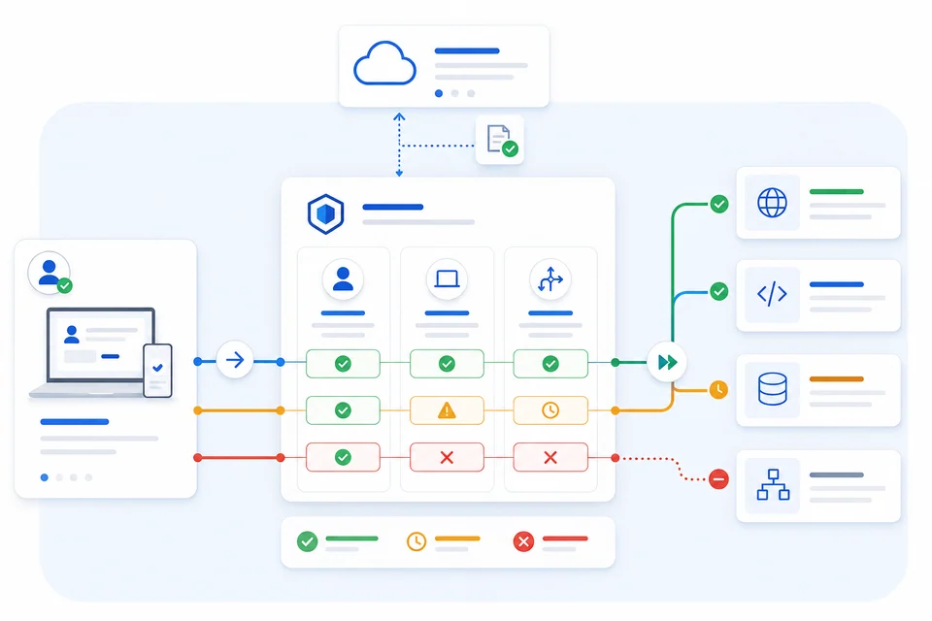Click the user icon in first column
The width and height of the screenshot is (932, 621).
[x=343, y=278]
